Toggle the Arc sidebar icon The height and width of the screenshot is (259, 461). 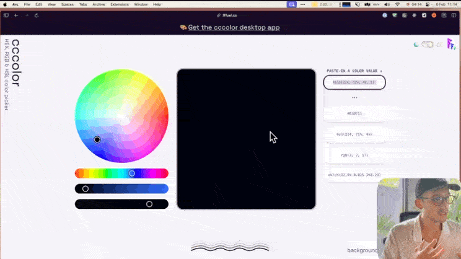point(6,15)
